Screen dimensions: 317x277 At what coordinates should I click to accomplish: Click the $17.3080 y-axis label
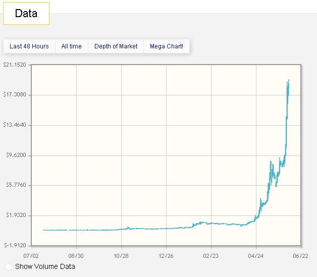point(15,95)
